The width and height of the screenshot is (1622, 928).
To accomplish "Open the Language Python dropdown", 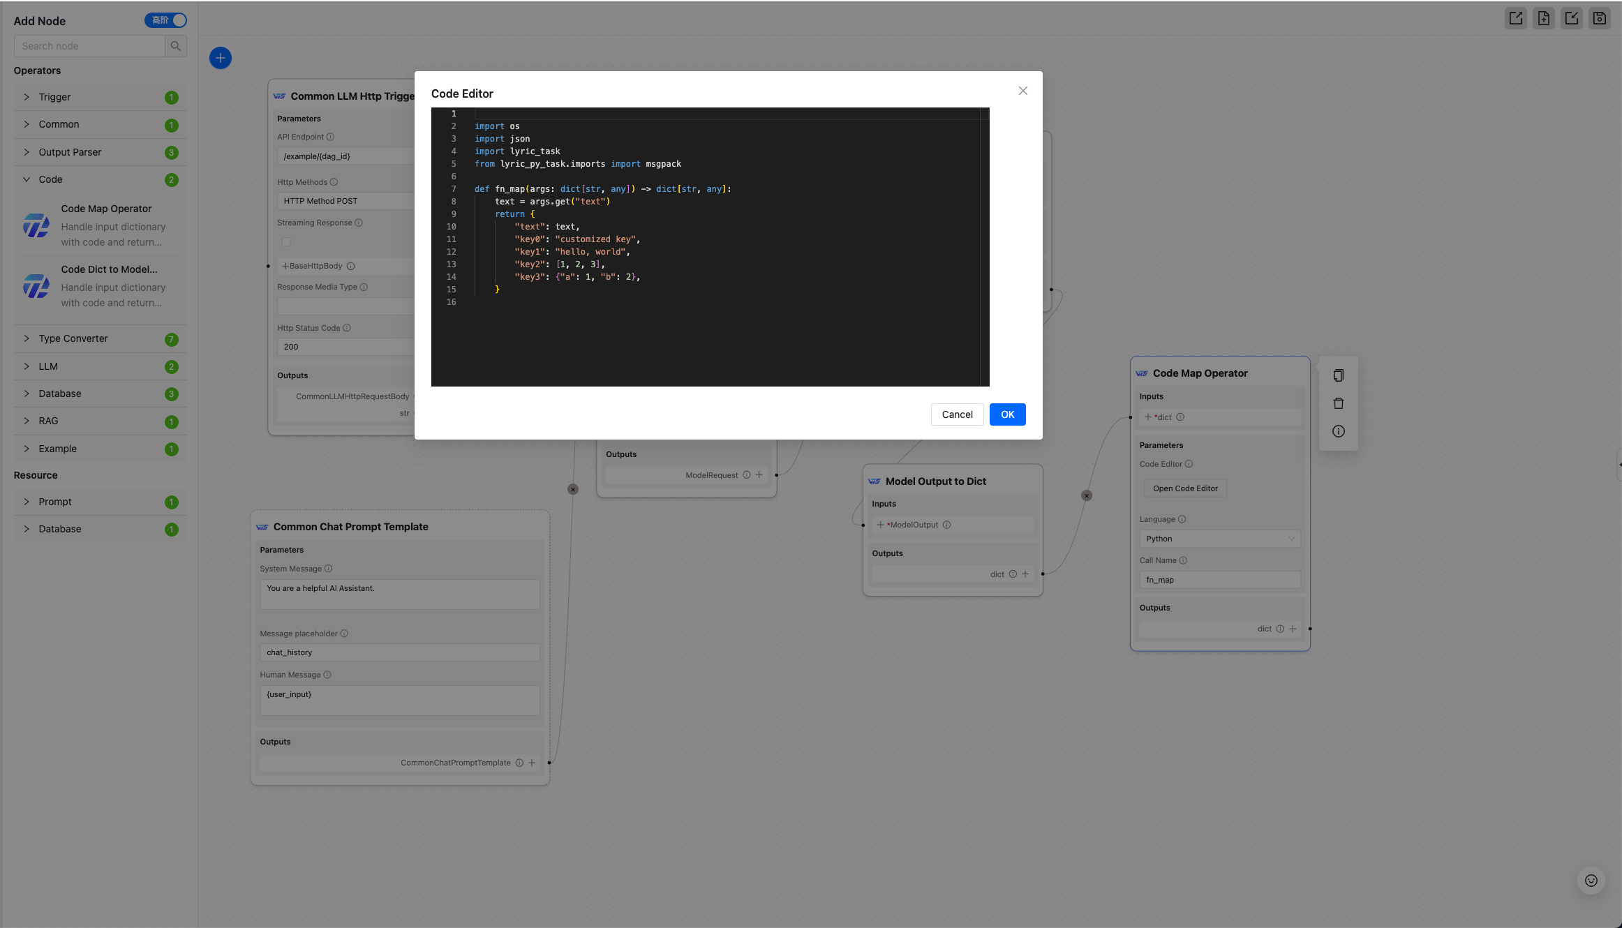I will pyautogui.click(x=1219, y=539).
